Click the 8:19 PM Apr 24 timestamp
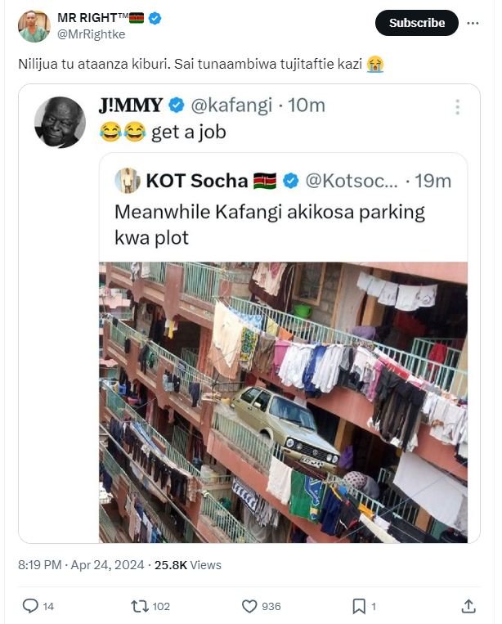Screen dimensions: 502x624 coord(80,565)
